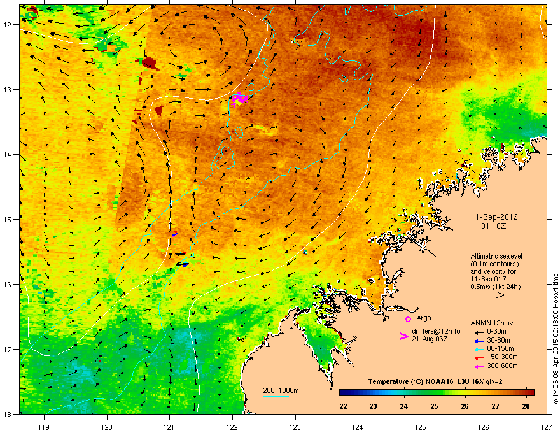560x433 pixels.
Task: Click the longitude axis label '125'
Action: [x=421, y=427]
